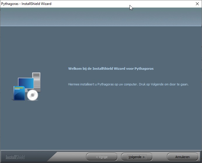202x163 pixels.
Task: Click the text 'Hiermee installeert u Pythagoras'
Action: tap(91, 84)
